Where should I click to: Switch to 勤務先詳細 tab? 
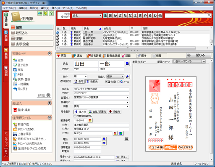[x=111, y=56]
